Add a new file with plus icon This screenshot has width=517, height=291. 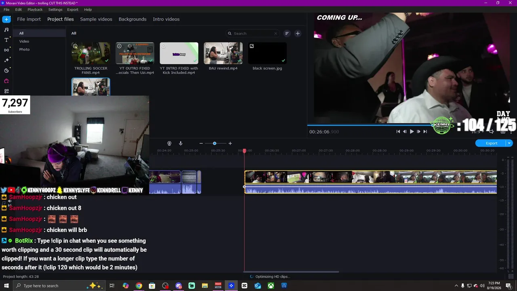click(298, 34)
